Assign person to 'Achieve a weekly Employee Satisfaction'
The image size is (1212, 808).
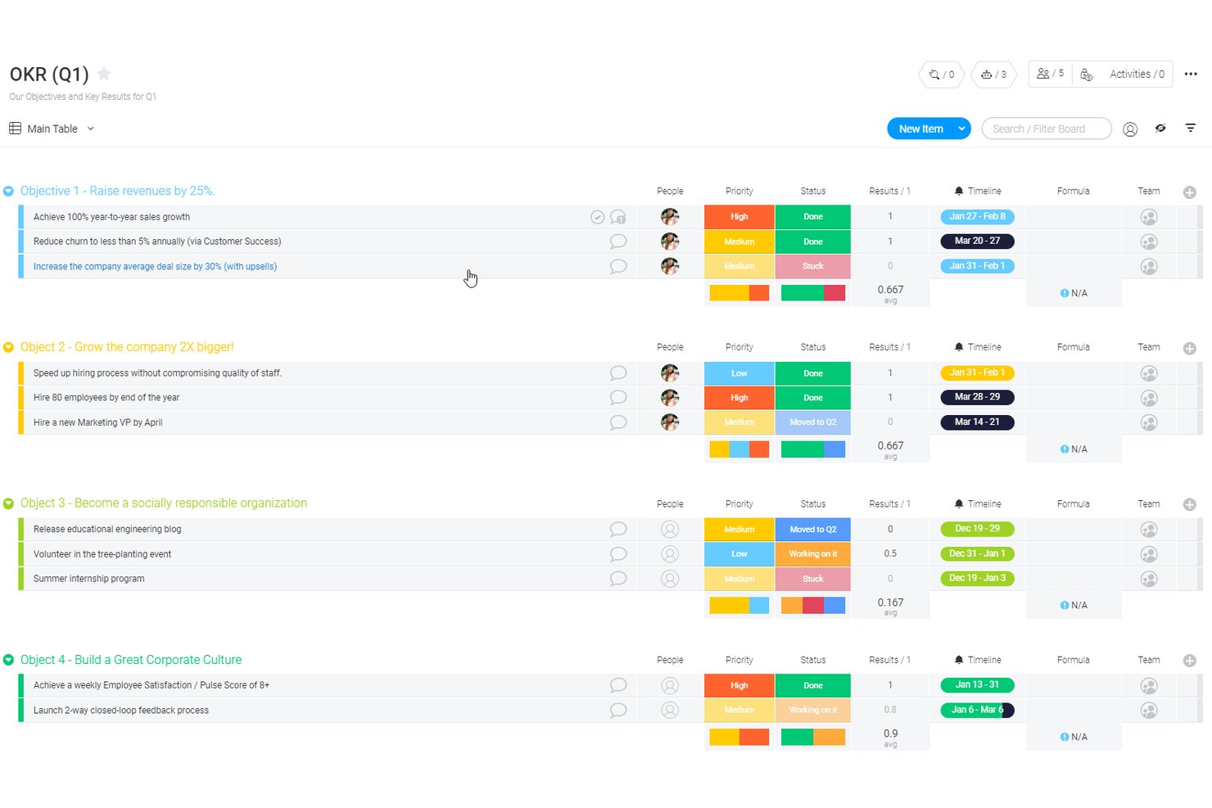(x=670, y=686)
